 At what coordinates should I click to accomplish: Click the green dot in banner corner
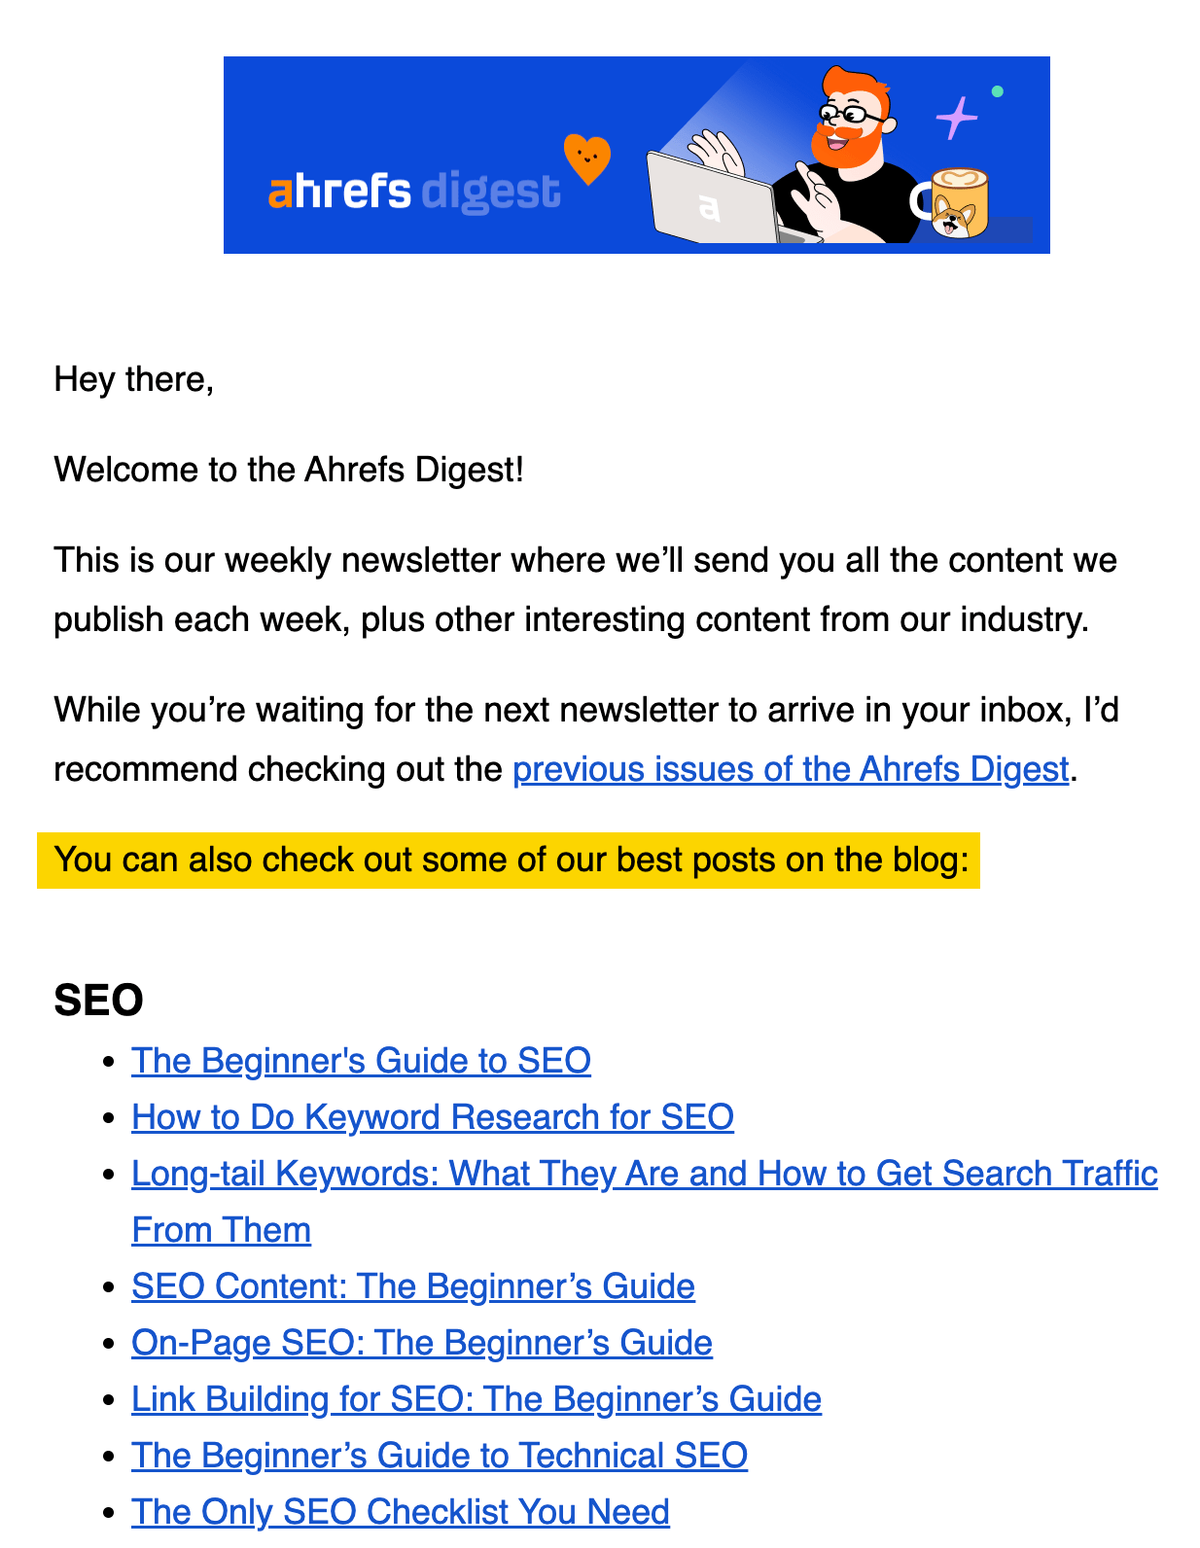(997, 91)
